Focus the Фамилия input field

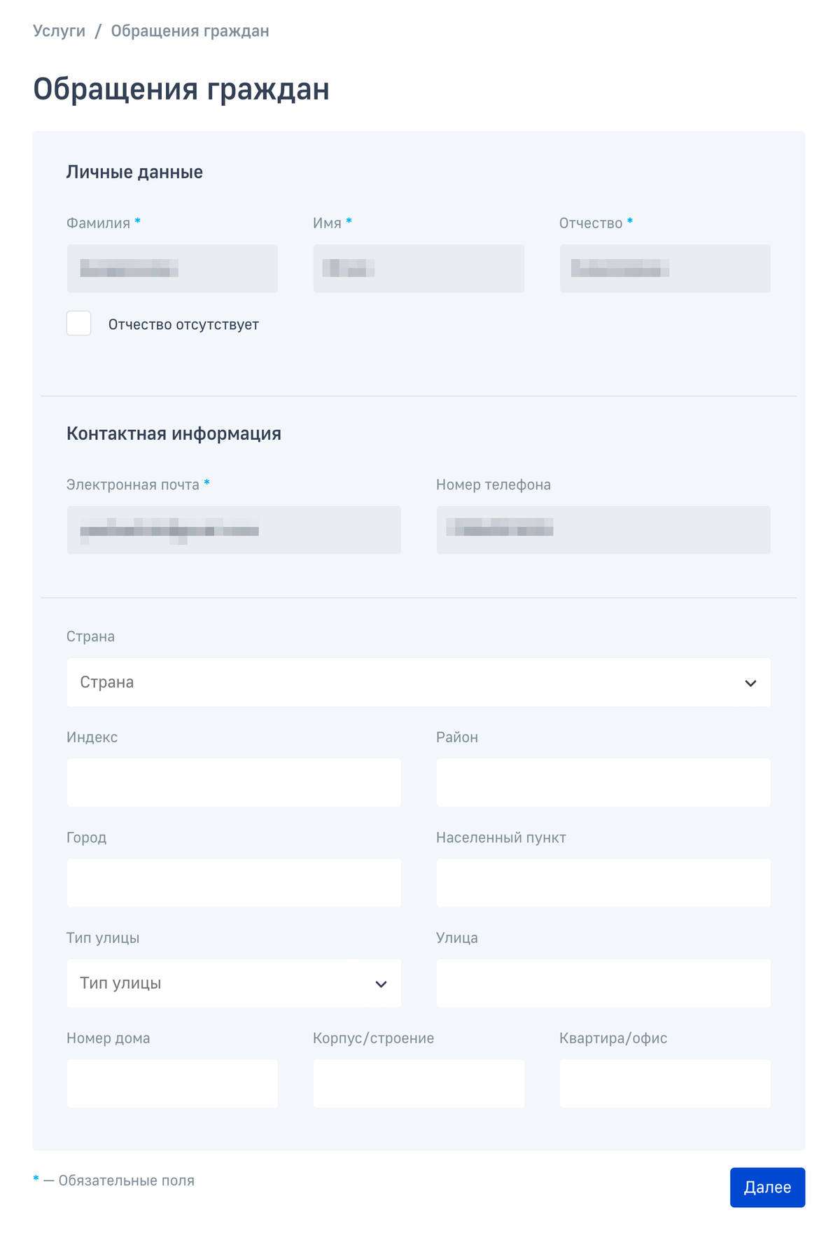172,268
